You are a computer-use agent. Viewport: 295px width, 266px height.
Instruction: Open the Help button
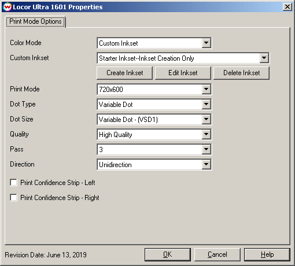tap(267, 254)
